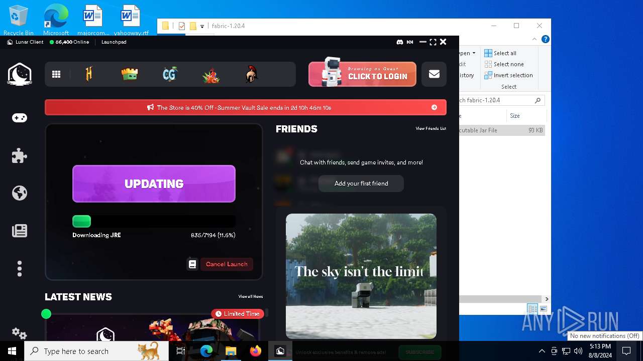Select the green crowned-face server icon
The width and height of the screenshot is (643, 361).
pyautogui.click(x=130, y=74)
